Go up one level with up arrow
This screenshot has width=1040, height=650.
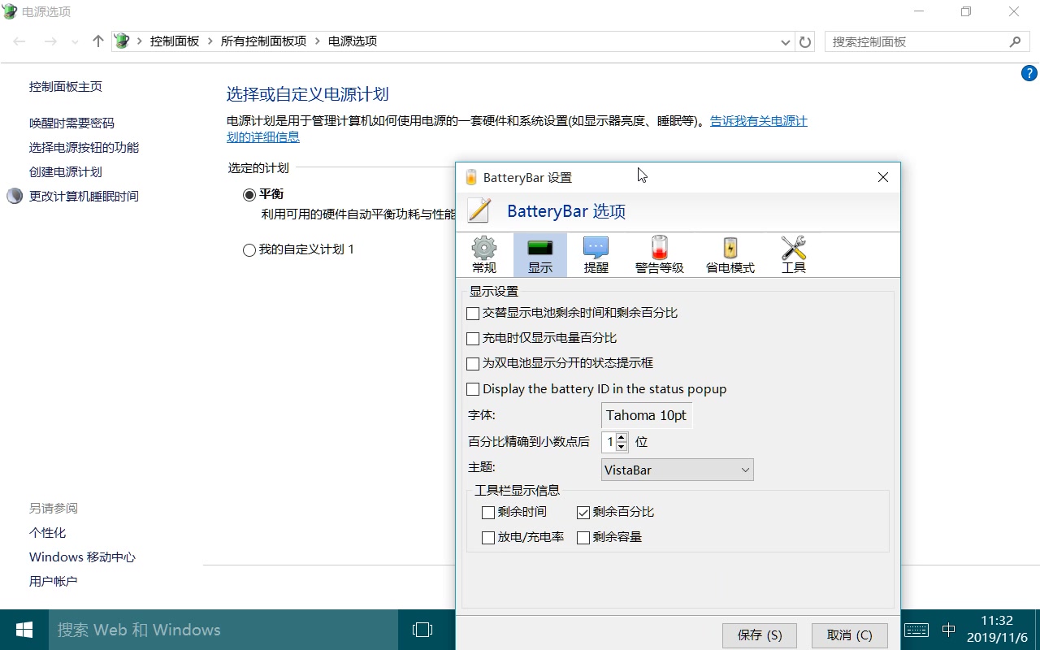click(98, 41)
